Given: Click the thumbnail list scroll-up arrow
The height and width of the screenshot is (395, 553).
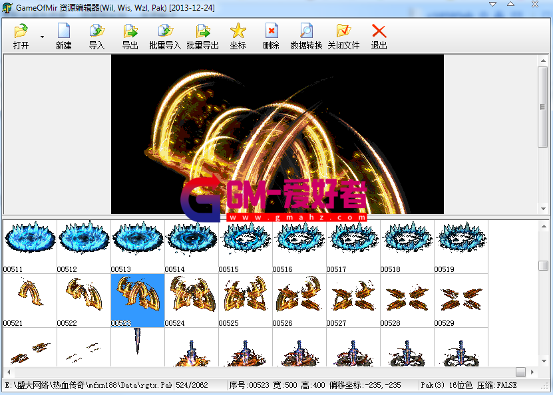Looking at the screenshot, I should click(x=544, y=226).
